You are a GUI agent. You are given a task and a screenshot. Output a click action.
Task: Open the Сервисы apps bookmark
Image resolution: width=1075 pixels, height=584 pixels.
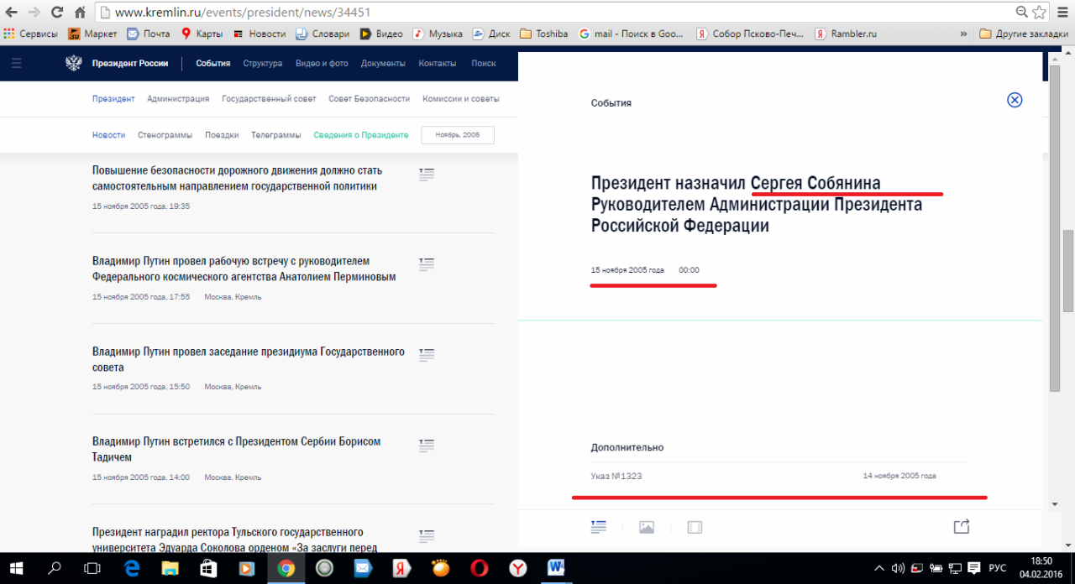click(30, 34)
